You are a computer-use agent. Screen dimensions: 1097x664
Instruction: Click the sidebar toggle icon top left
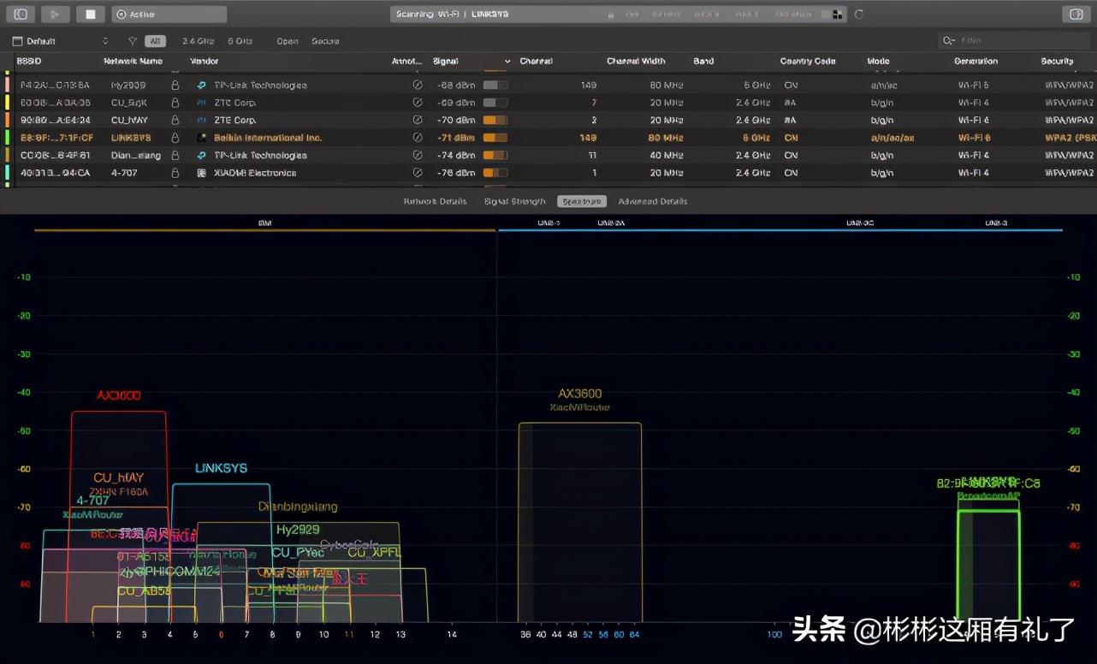[19, 14]
